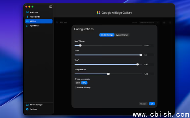The height and width of the screenshot is (118, 190).
Task: Click the Chose accelerator label
Action: (82, 79)
